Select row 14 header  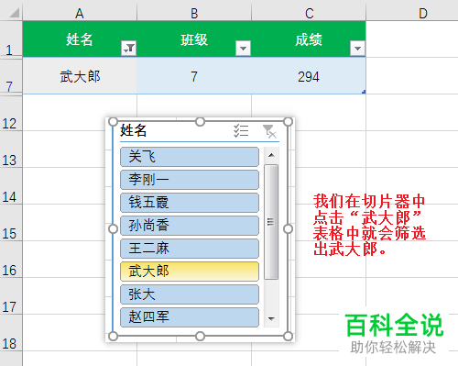coord(11,186)
